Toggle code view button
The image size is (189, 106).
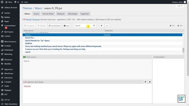(107, 26)
